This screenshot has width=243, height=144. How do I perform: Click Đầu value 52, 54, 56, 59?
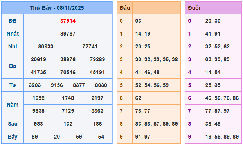pos(152,85)
